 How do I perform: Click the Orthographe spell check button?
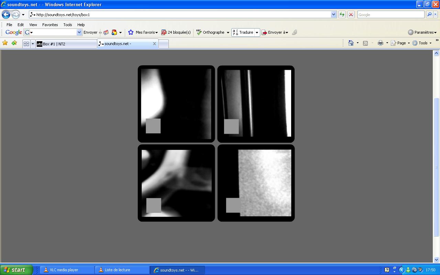click(210, 32)
